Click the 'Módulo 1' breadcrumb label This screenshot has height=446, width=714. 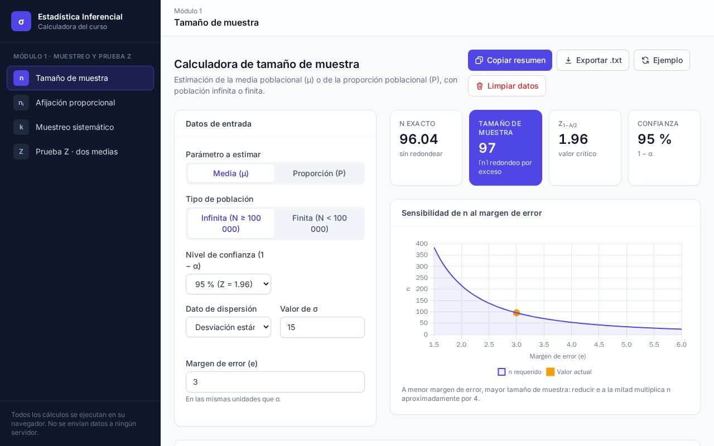[188, 11]
